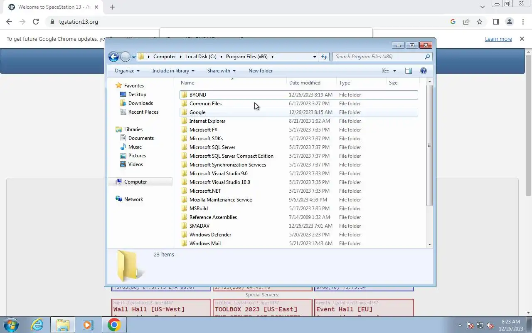The image size is (532, 333).
Task: Click the Change your view icon
Action: [386, 71]
